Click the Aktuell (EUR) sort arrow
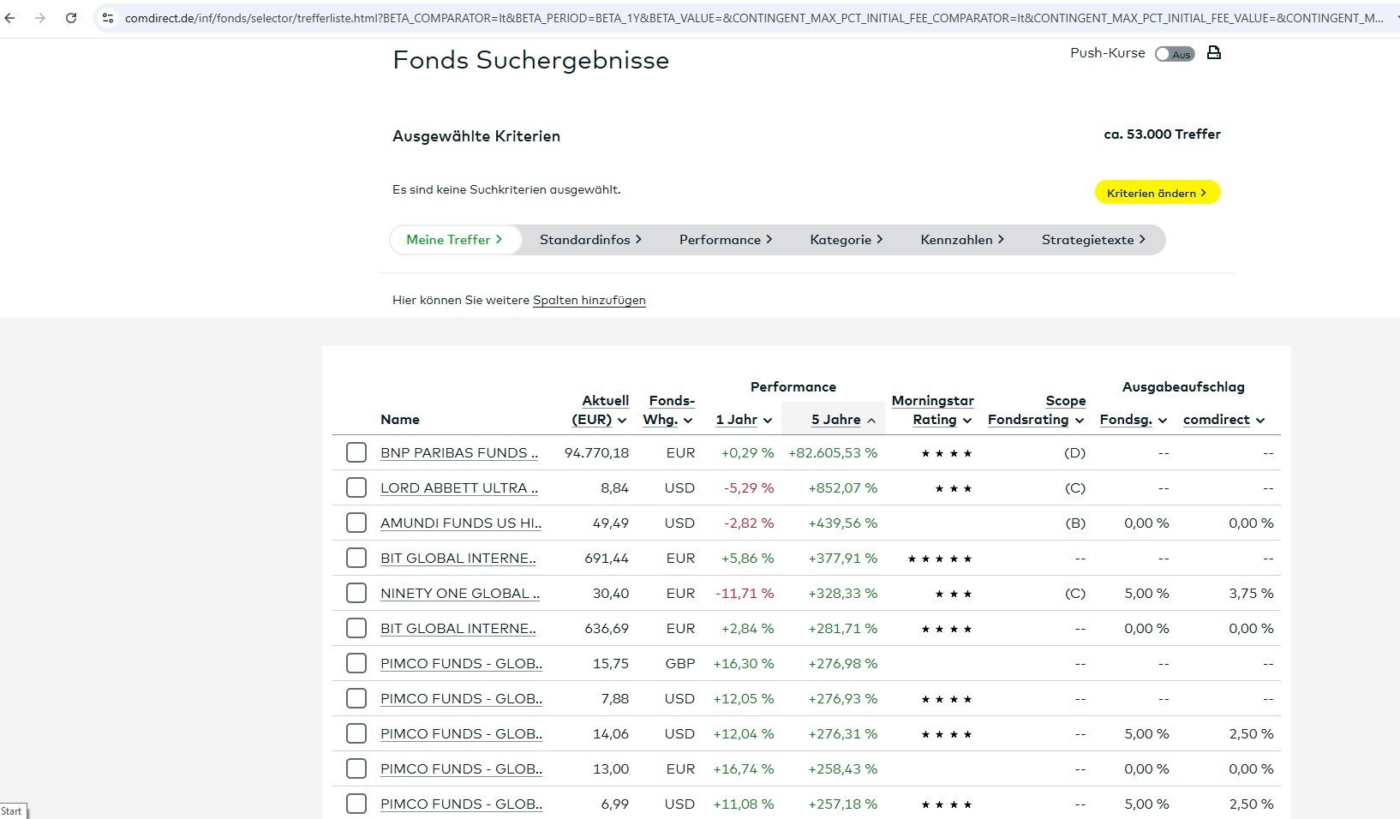The image size is (1400, 819). [621, 421]
